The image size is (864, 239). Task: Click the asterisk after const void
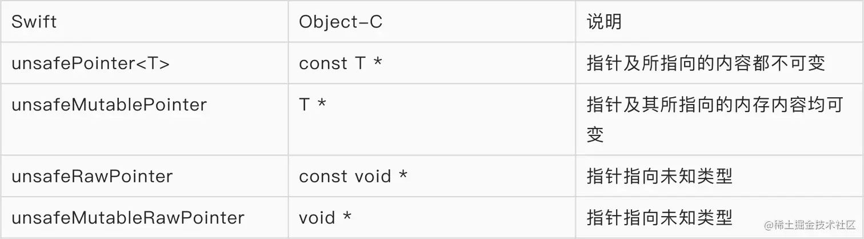[x=403, y=175]
